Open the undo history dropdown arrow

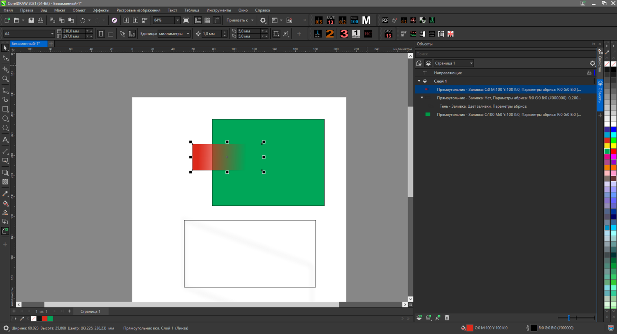click(x=89, y=20)
